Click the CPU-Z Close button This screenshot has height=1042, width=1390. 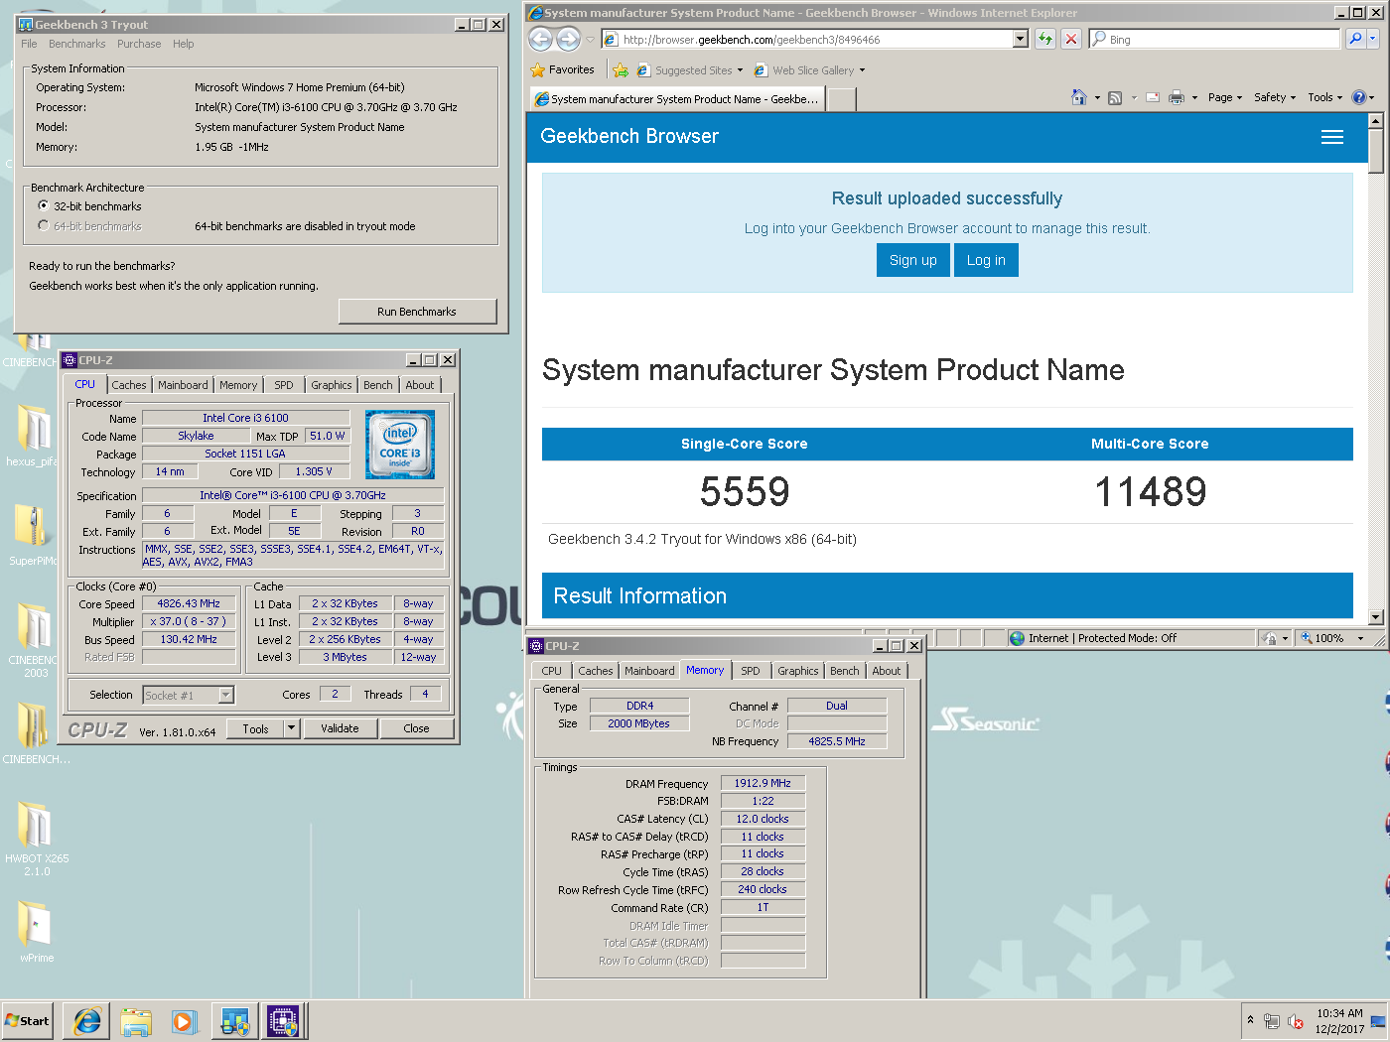[x=417, y=728]
